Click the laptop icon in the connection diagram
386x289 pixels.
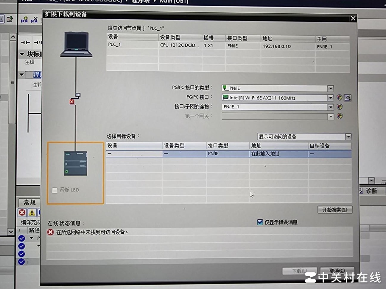[x=77, y=45]
